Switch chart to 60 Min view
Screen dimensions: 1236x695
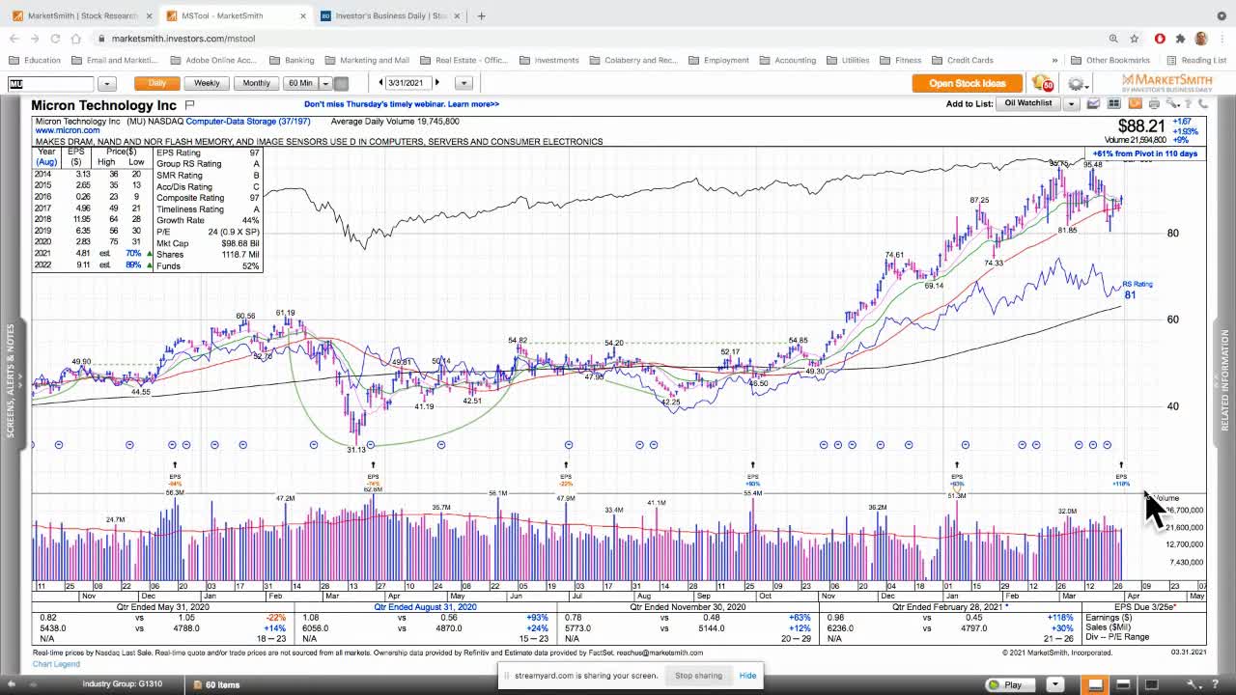pos(300,83)
